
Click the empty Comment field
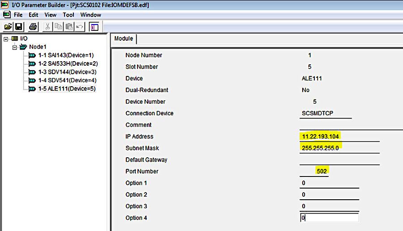click(351, 125)
